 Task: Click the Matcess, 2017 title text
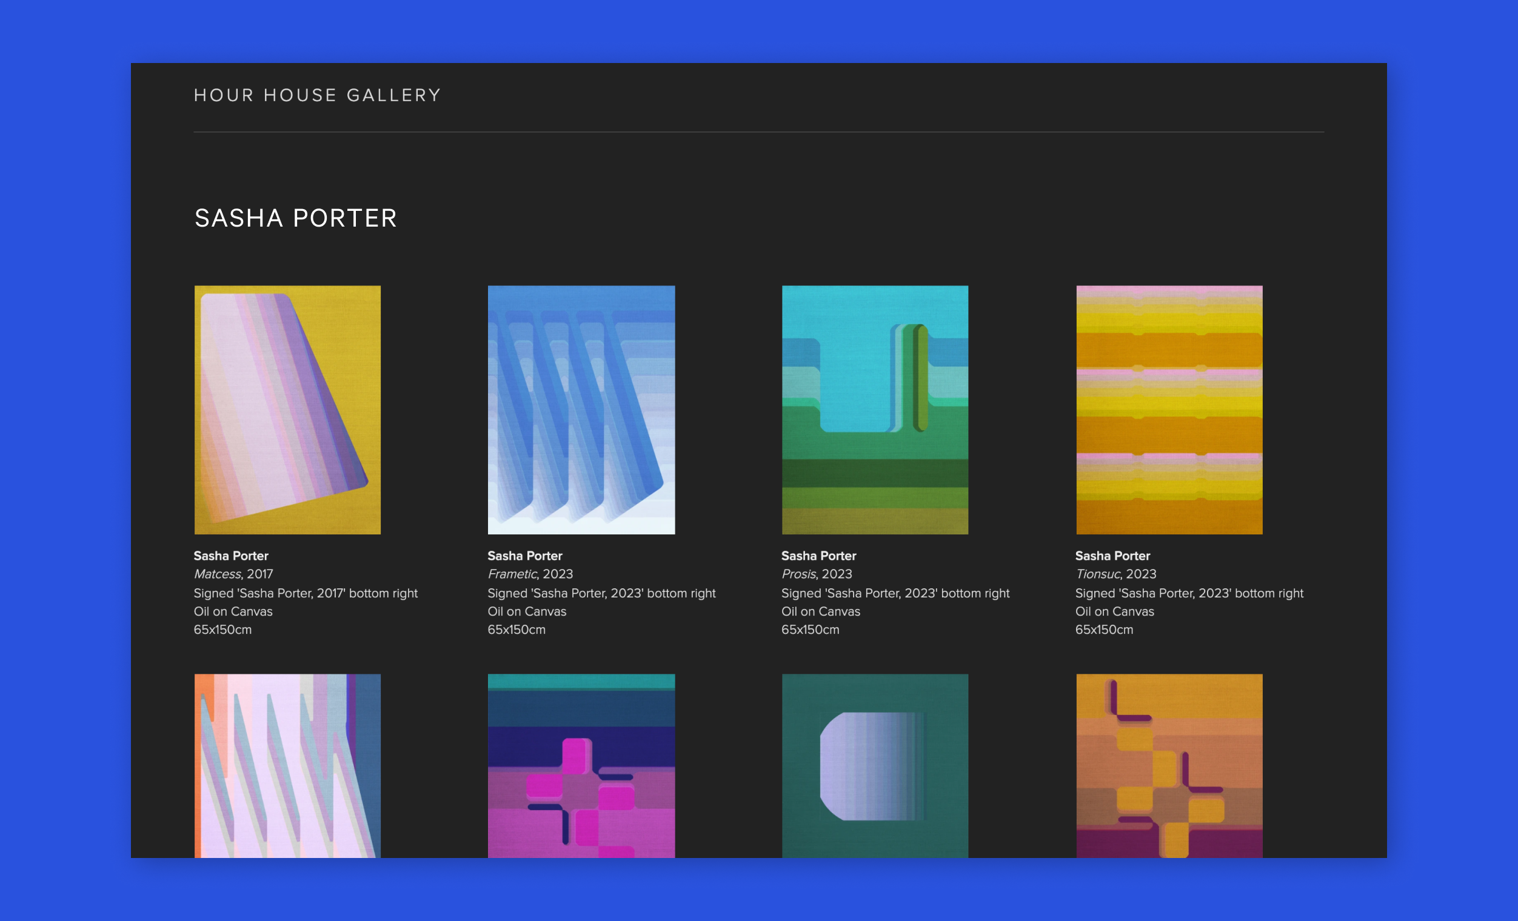click(x=233, y=574)
